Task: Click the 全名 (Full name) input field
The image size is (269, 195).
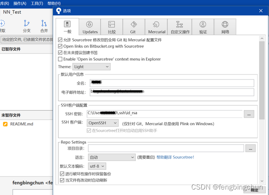Action: pos(172,83)
